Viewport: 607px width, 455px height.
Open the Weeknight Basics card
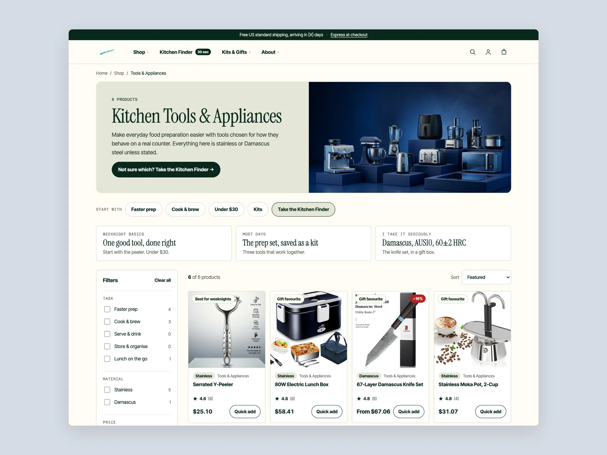click(164, 243)
